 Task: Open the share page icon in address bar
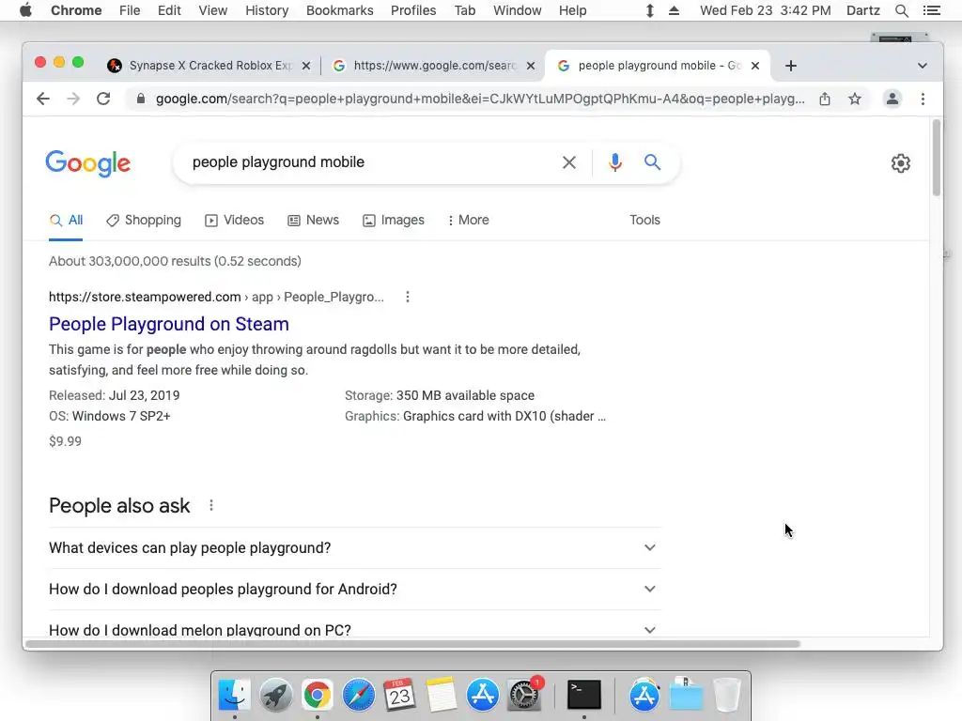825,99
